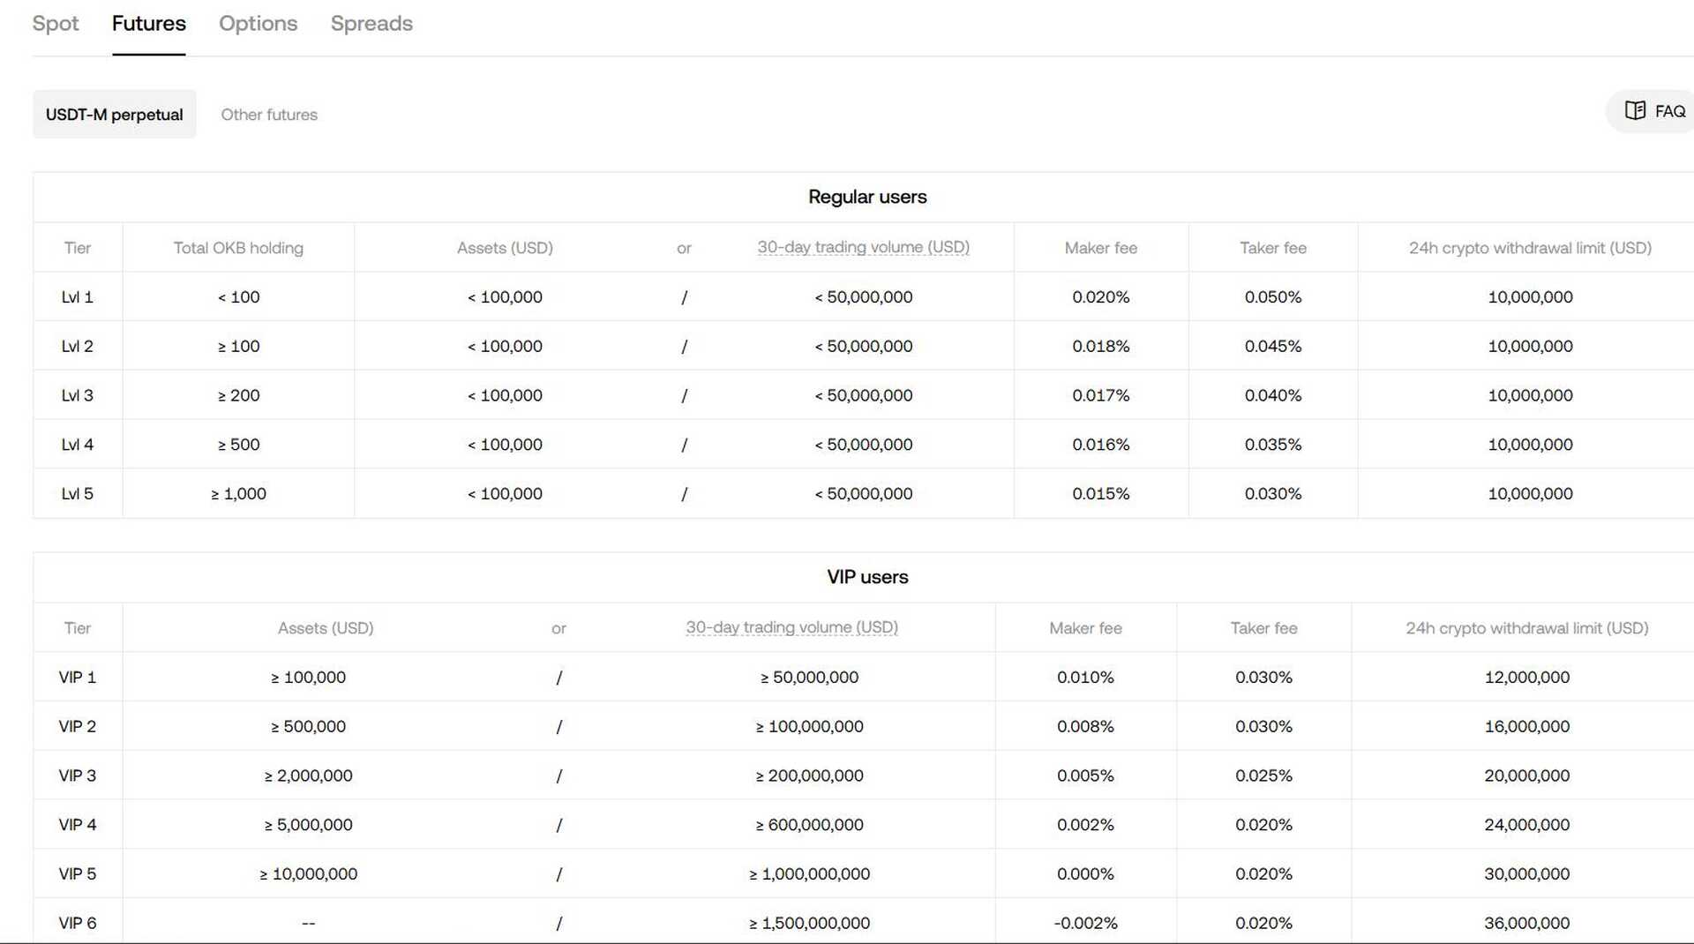Click the VIP users table heading

tap(867, 577)
